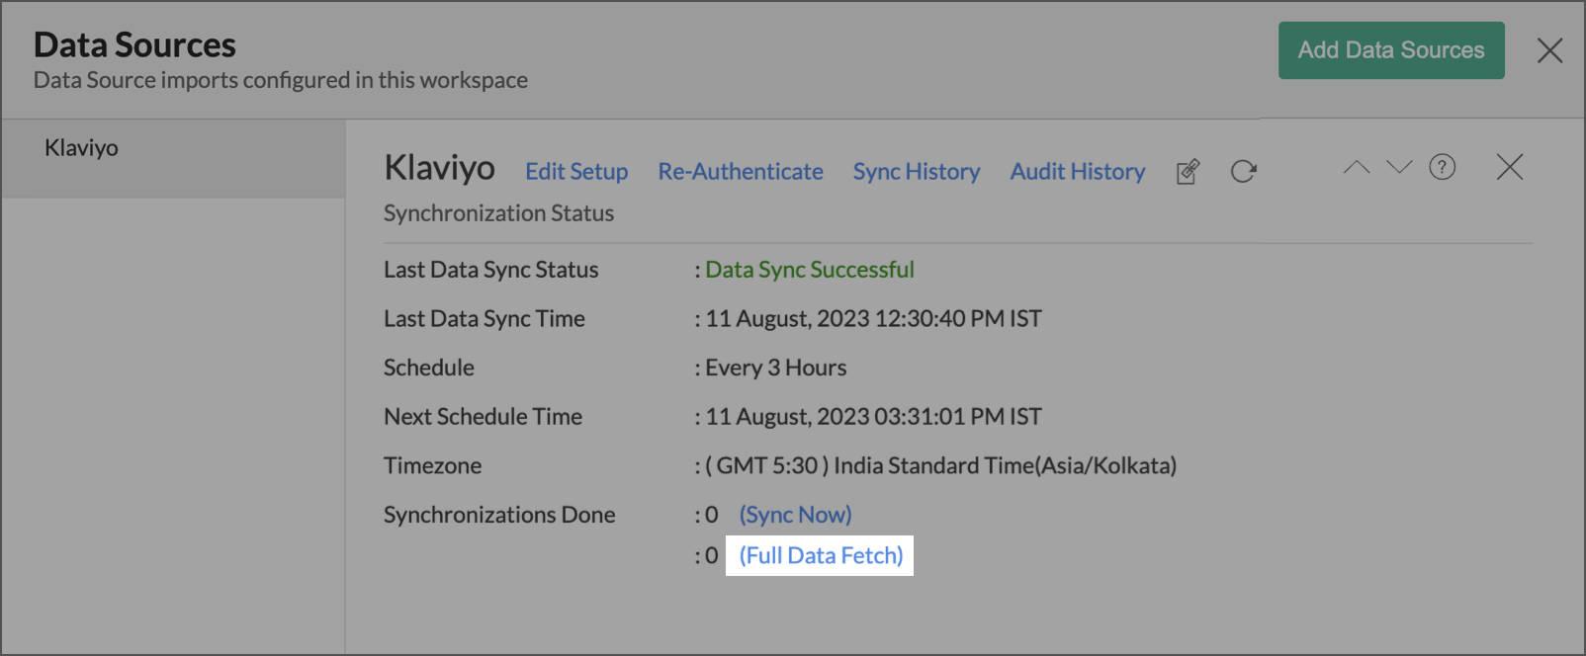Click the workspace imports description text
Image resolution: width=1586 pixels, height=656 pixels.
coord(281,80)
